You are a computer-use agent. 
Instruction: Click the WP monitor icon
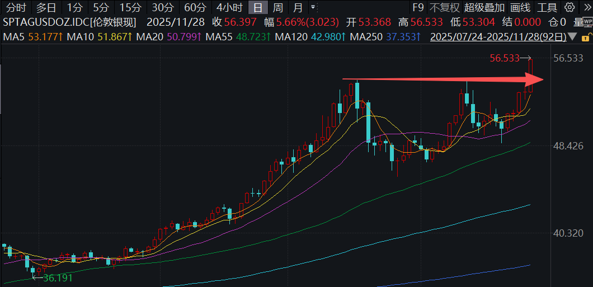[x=587, y=22]
